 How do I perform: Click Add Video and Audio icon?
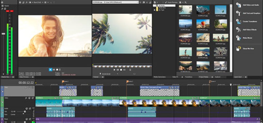pos(239,5)
